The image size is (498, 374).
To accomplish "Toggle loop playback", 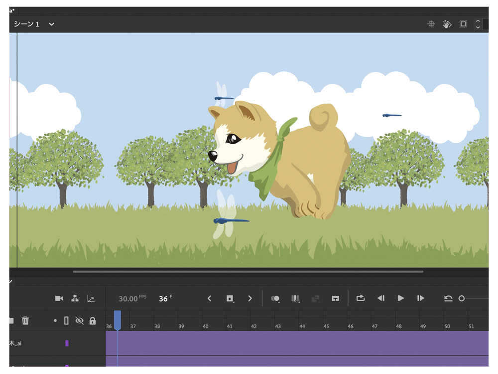I will (x=361, y=298).
